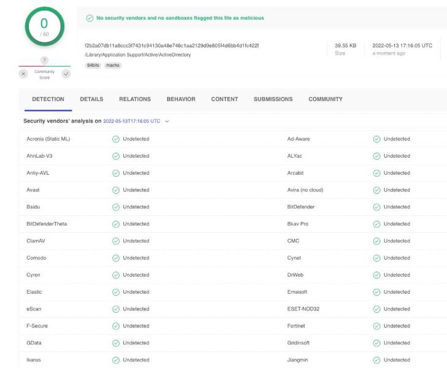Expand the analysis date dropdown chevron
The height and width of the screenshot is (368, 447).
click(167, 121)
